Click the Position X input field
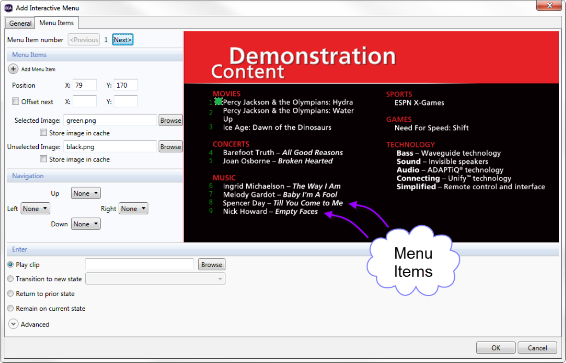Screen dimensions: 566x363 tap(85, 85)
